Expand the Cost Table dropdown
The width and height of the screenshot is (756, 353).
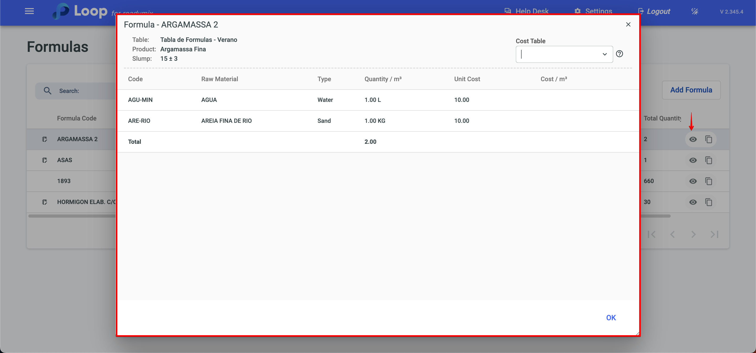(x=604, y=54)
